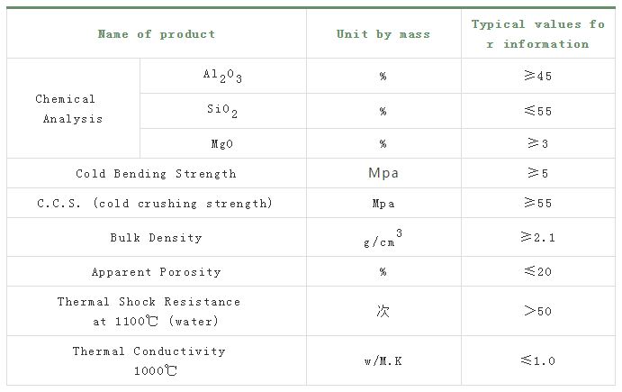The height and width of the screenshot is (392, 622).
Task: Select the Mpa unit for Cold Bending Strength
Action: 383,173
